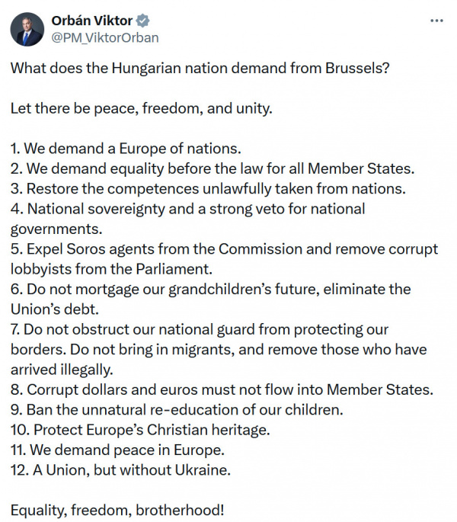Open the profile picture avatar

point(27,28)
